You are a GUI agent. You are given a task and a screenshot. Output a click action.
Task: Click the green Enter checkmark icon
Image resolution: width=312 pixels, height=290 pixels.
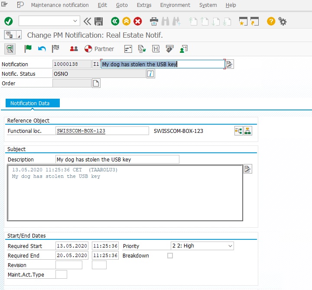(x=9, y=21)
